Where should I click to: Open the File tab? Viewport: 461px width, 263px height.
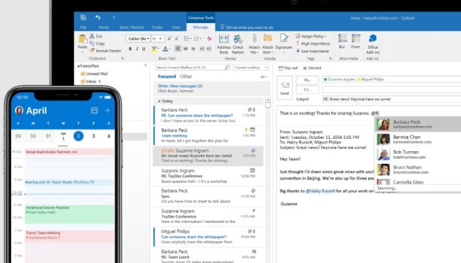[84, 28]
